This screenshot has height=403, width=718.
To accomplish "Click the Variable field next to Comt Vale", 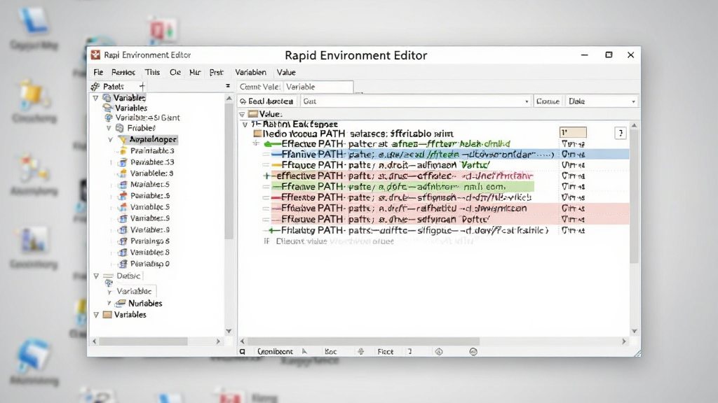I will click(x=318, y=87).
